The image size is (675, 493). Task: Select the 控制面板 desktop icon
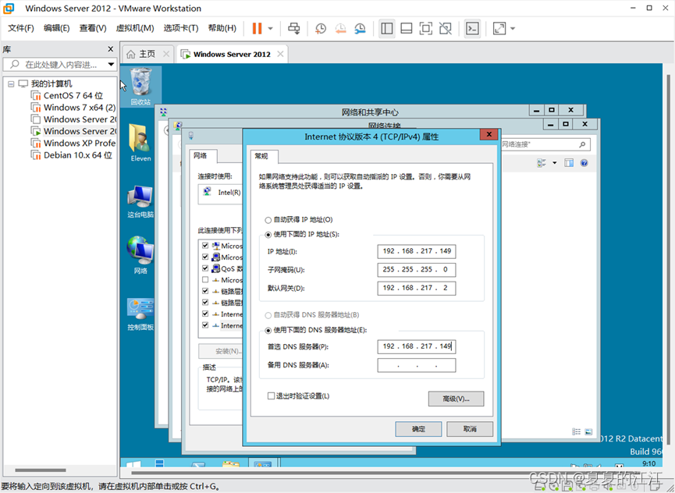coord(140,314)
